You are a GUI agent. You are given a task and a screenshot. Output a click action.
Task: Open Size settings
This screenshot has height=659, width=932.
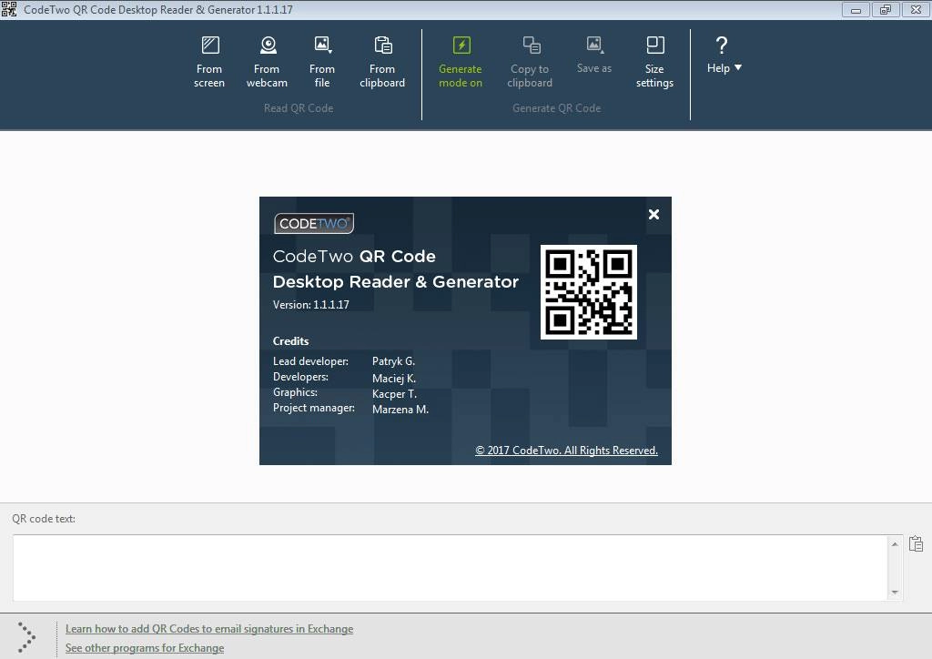pos(654,62)
